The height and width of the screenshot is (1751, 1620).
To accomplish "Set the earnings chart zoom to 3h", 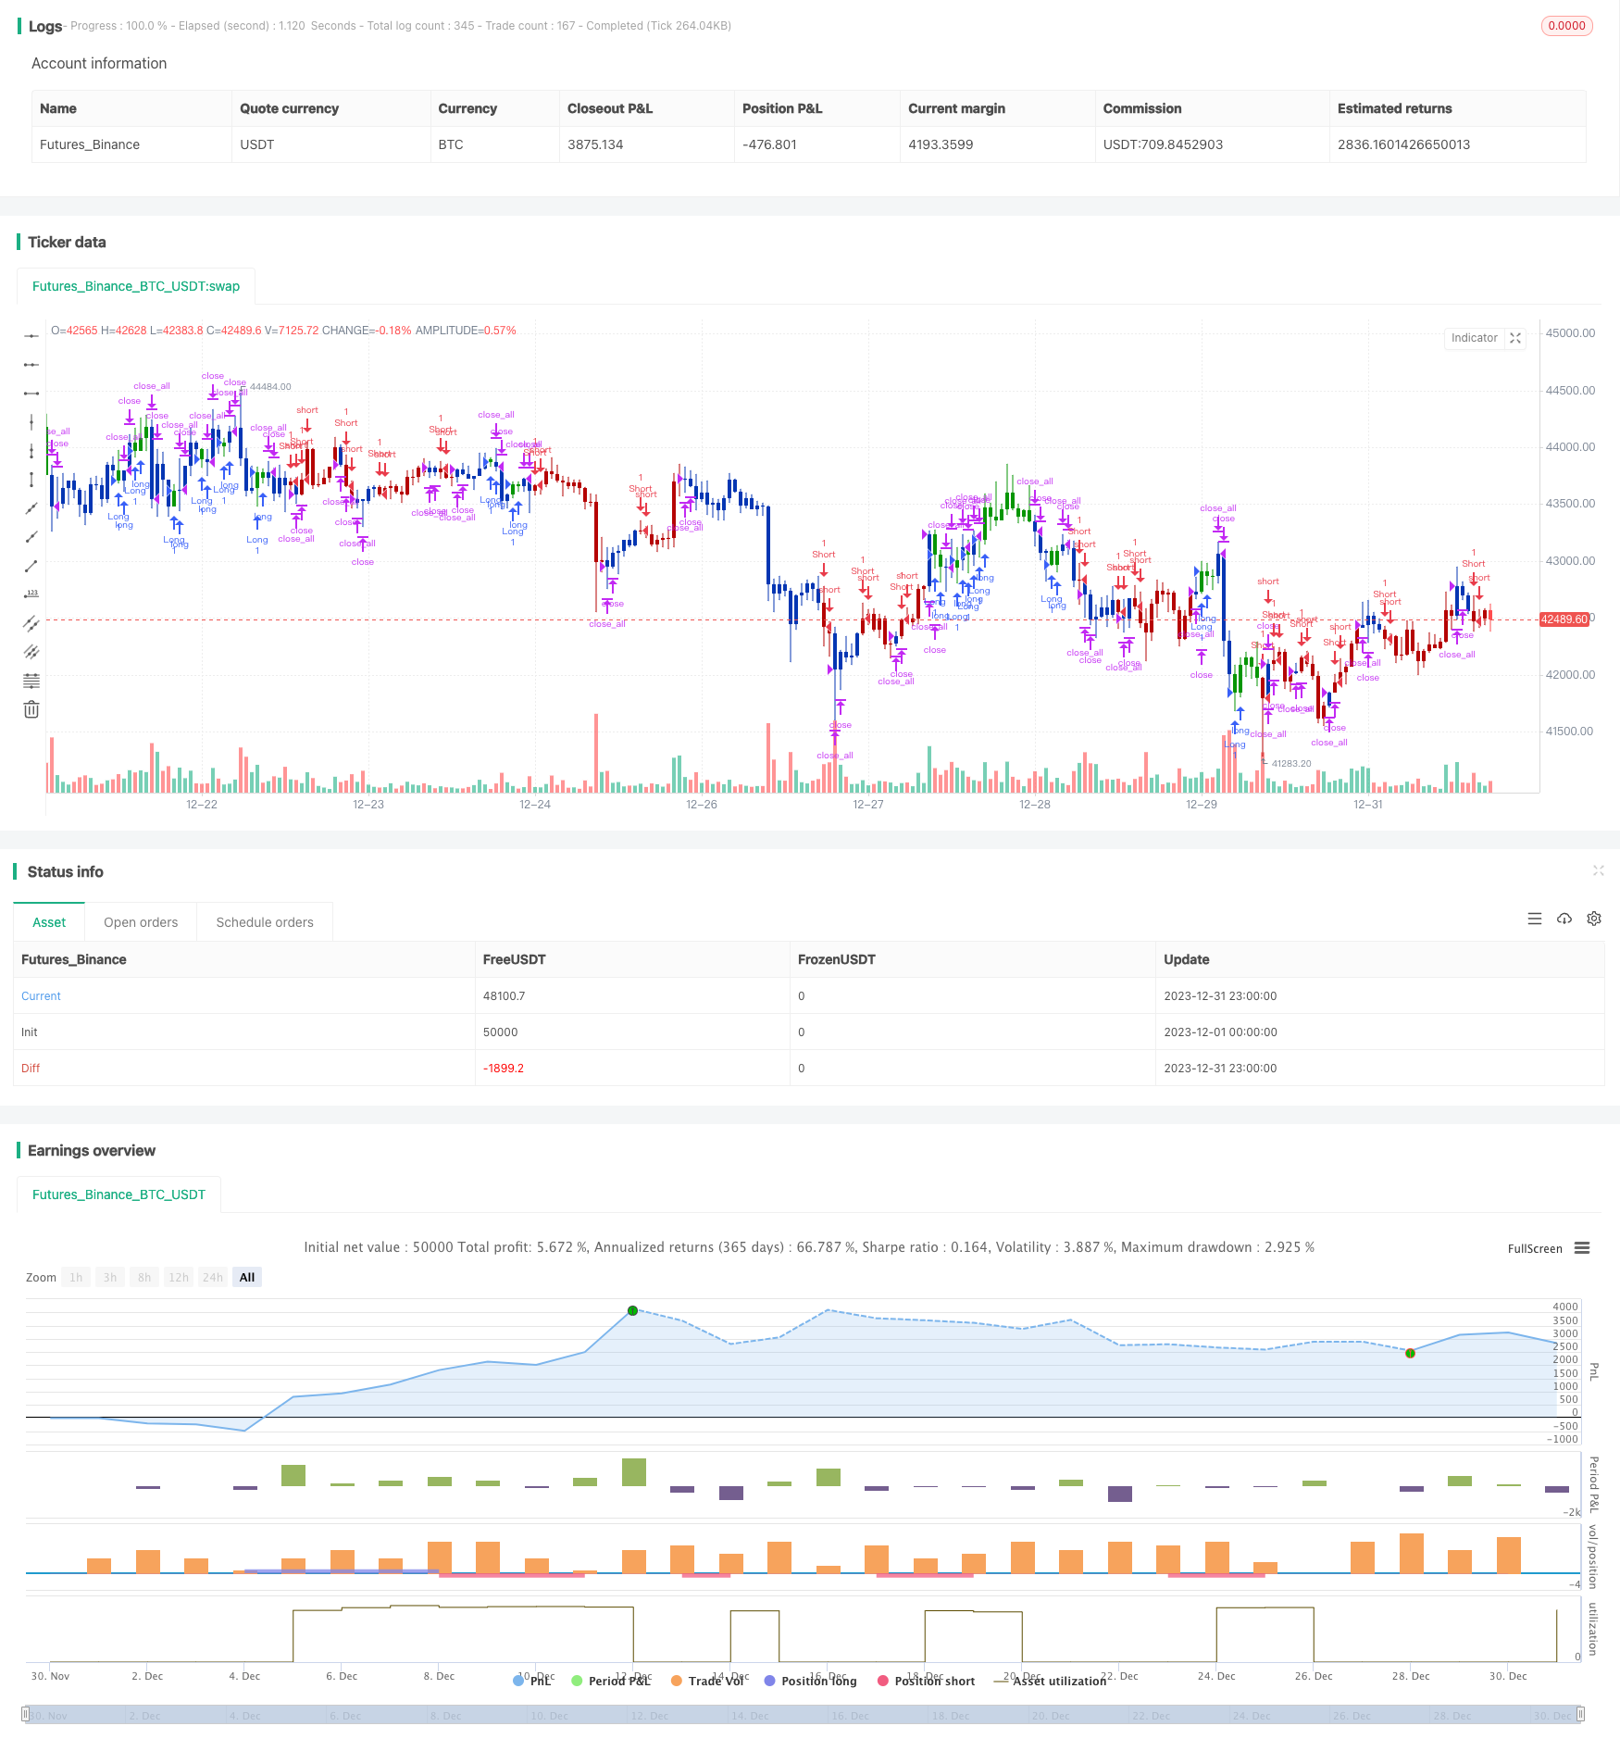I will 110,1277.
